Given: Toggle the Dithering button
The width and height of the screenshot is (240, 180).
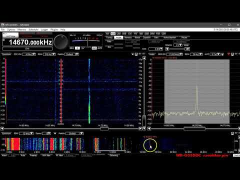Looking at the screenshot, I should click(114, 155).
